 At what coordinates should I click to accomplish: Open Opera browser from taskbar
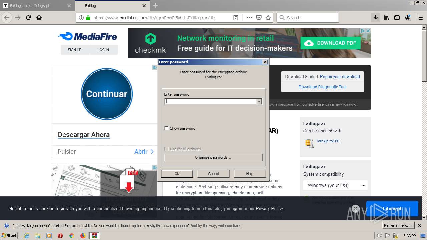(60, 236)
